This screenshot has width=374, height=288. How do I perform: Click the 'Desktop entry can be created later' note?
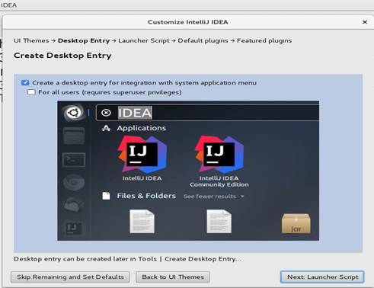(127, 259)
